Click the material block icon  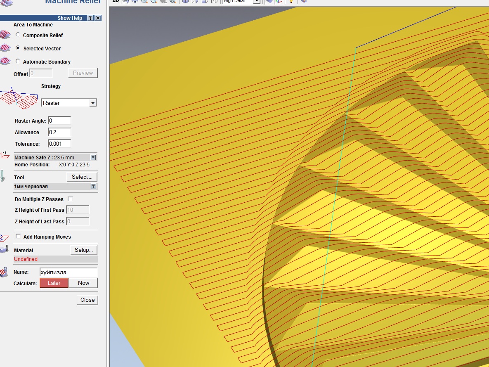(4, 249)
